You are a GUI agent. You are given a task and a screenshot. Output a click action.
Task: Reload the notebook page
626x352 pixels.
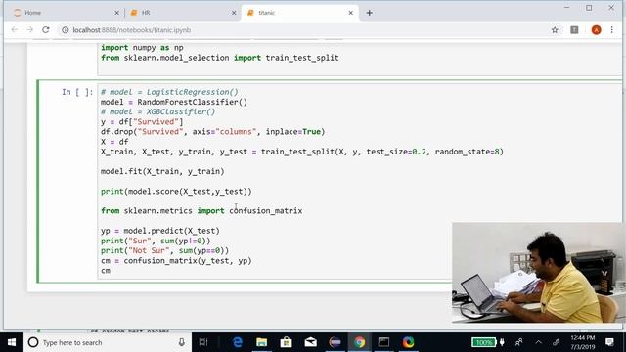pyautogui.click(x=46, y=30)
